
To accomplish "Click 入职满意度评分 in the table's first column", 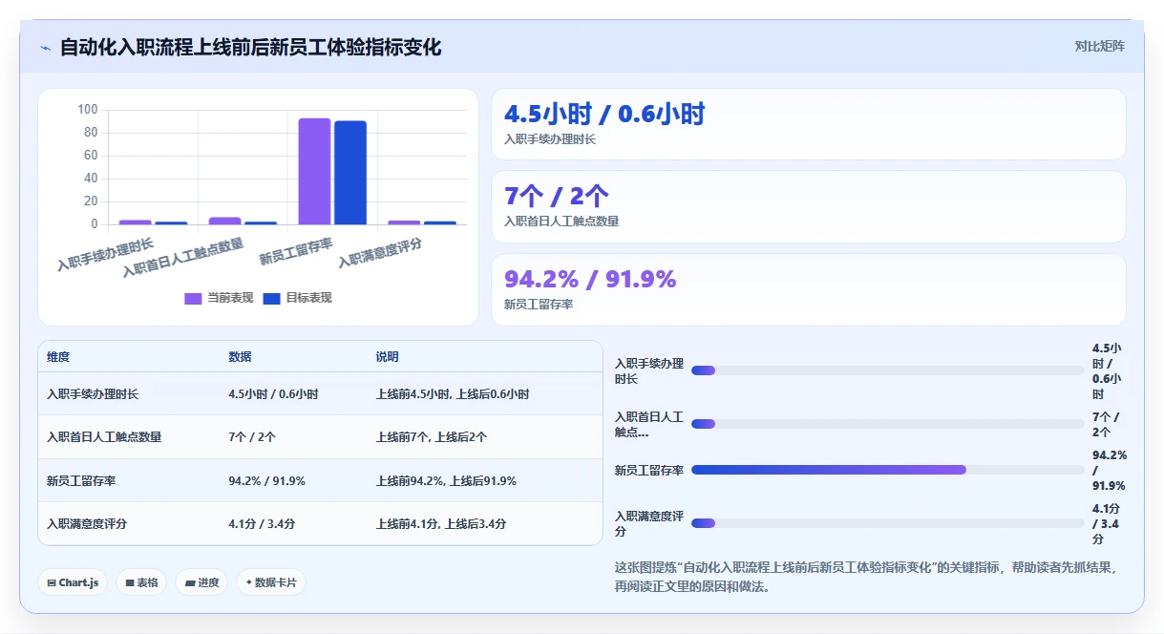I will (87, 524).
